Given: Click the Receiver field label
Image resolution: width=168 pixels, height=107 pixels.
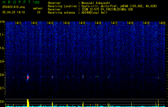Looking at the screenshot, I should pos(54,9).
